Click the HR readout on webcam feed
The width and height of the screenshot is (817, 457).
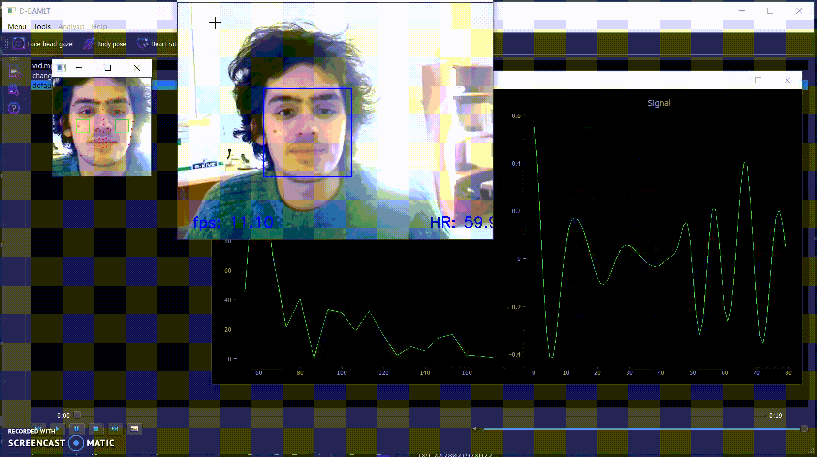pos(461,223)
